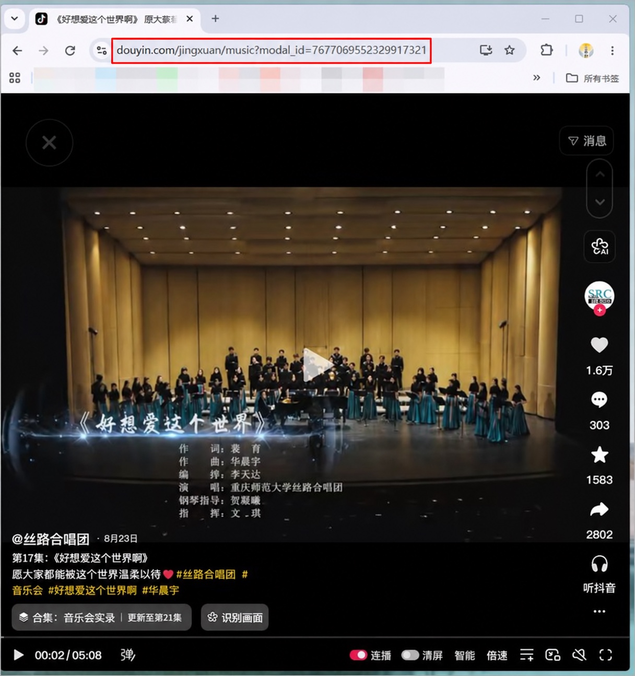Click the browser forward arrow
The height and width of the screenshot is (676, 635).
pyautogui.click(x=43, y=50)
